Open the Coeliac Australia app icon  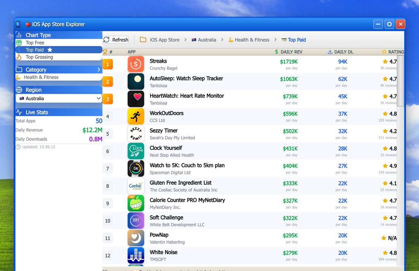click(x=136, y=186)
